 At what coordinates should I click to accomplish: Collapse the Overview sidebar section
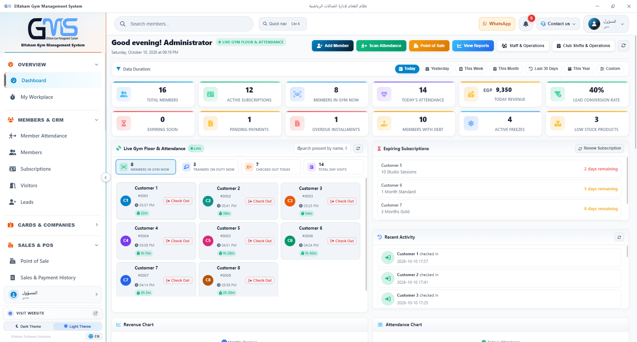[x=97, y=65]
